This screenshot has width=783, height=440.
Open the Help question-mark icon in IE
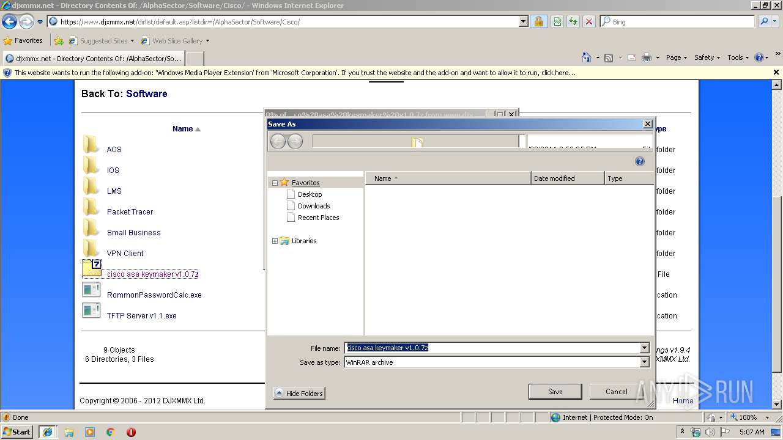coord(759,57)
